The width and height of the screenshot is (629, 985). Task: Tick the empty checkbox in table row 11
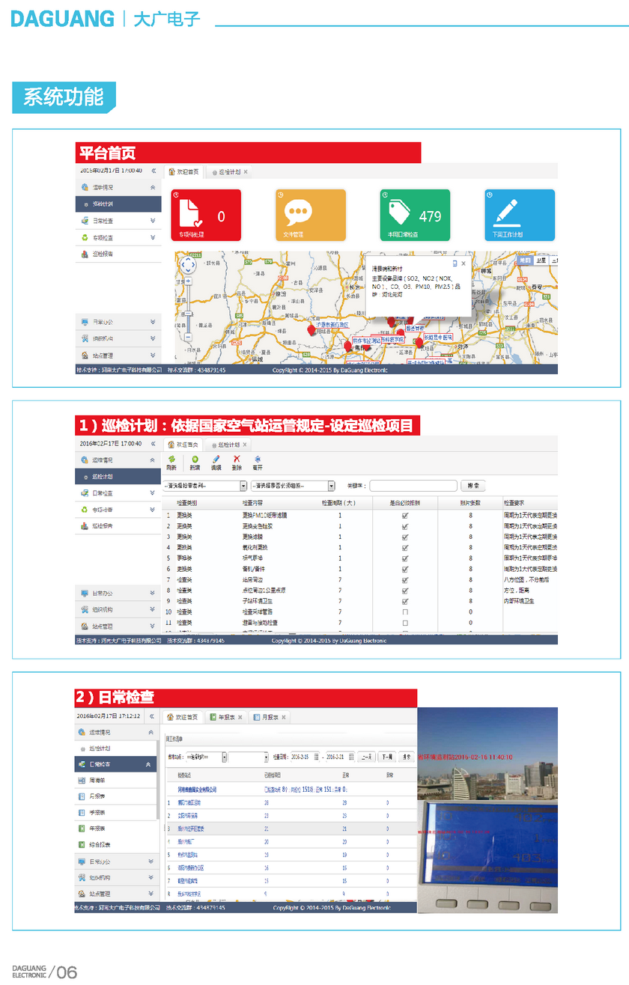coord(405,623)
